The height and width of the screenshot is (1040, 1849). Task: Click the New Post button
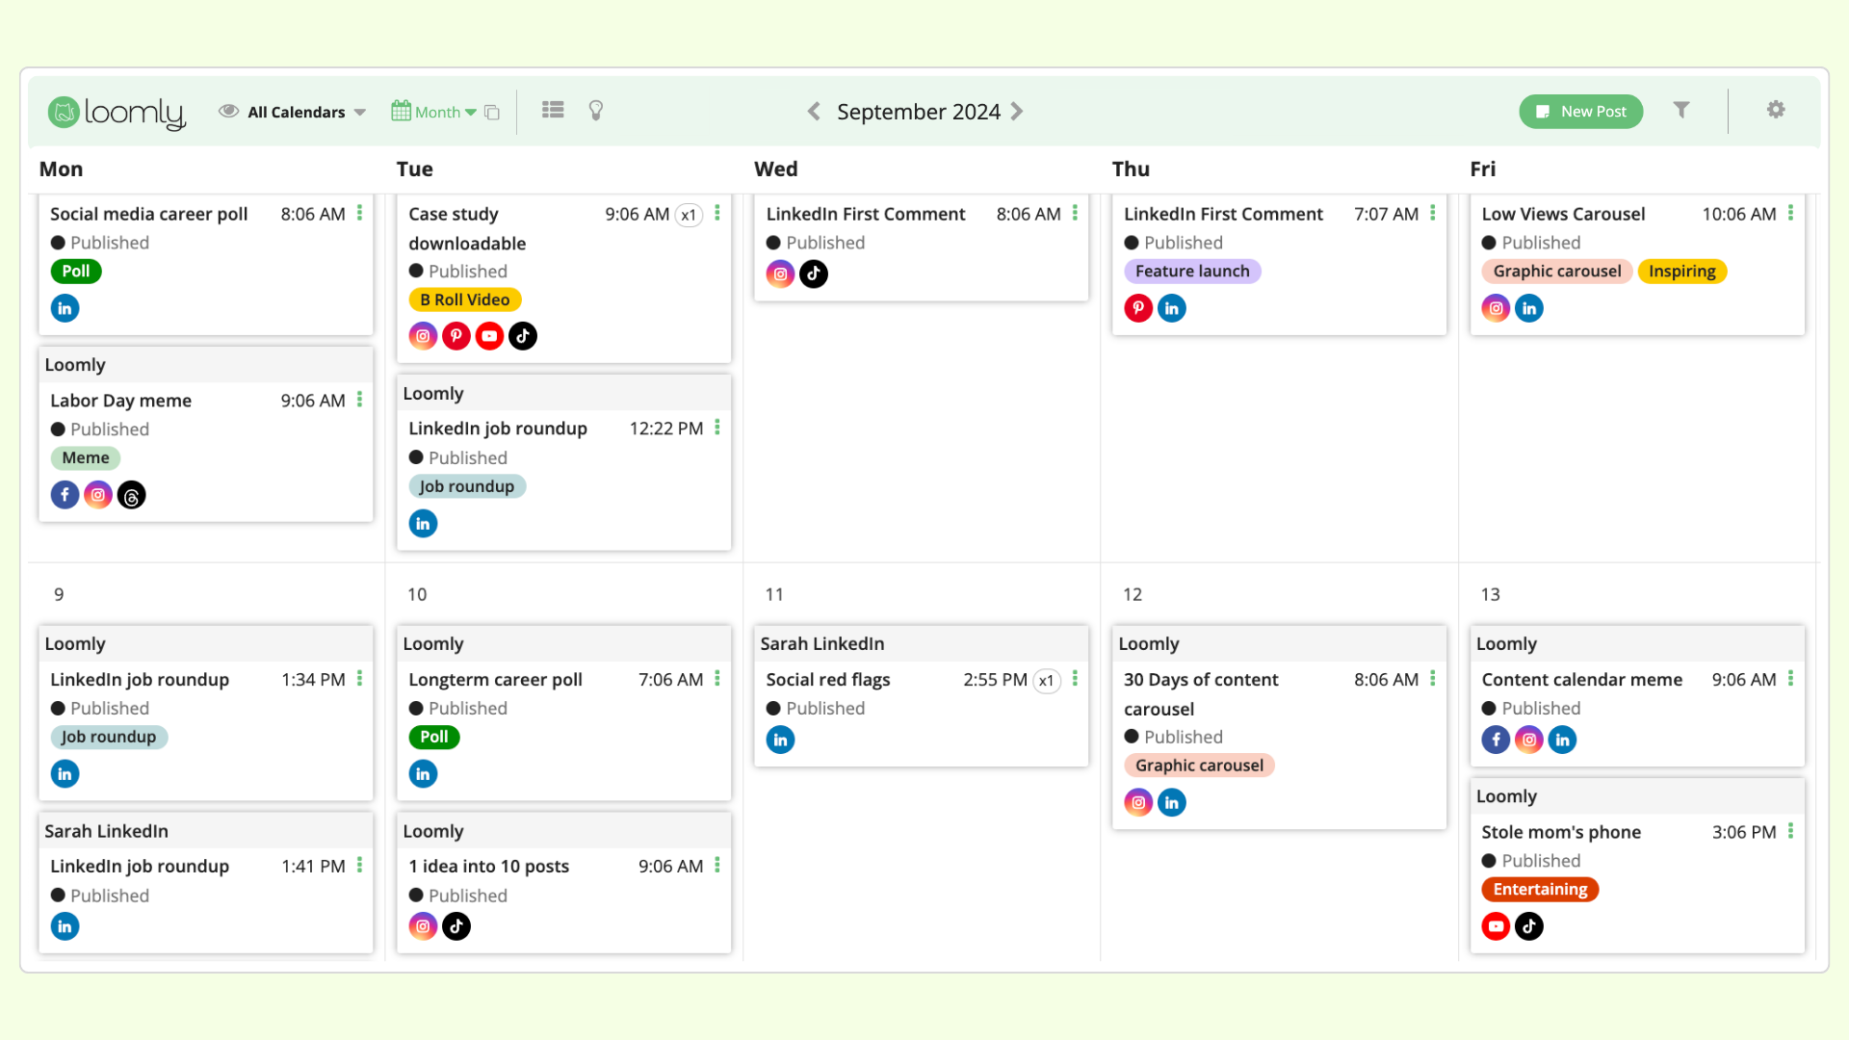(1580, 111)
